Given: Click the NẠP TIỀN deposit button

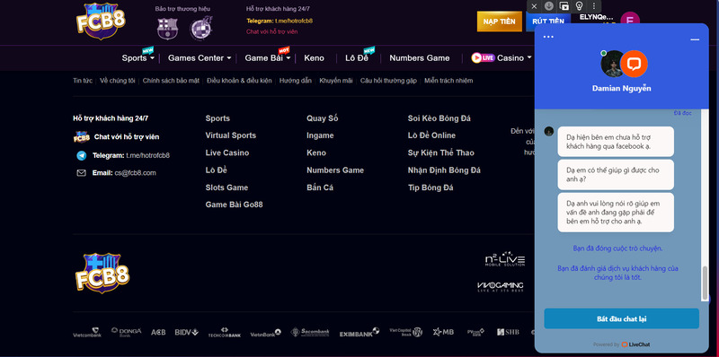Looking at the screenshot, I should pos(500,22).
